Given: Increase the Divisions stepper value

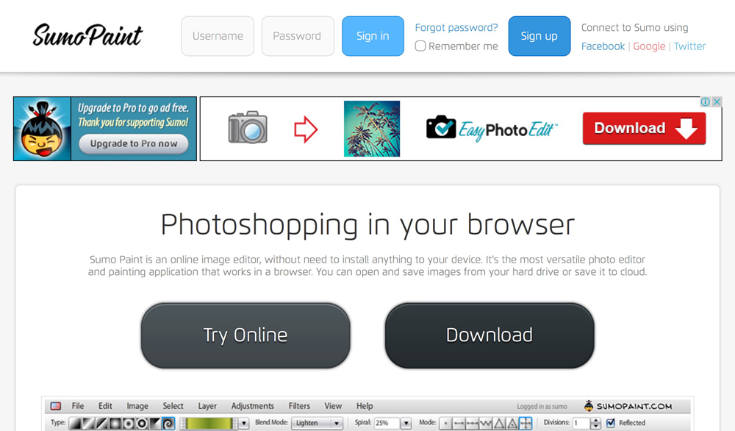Looking at the screenshot, I should (x=596, y=420).
